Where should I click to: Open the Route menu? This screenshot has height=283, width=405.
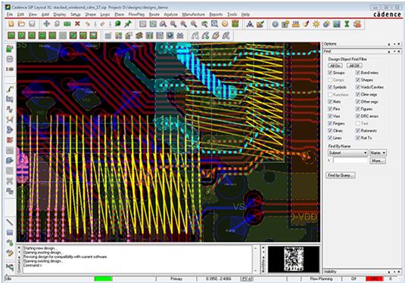pyautogui.click(x=154, y=14)
